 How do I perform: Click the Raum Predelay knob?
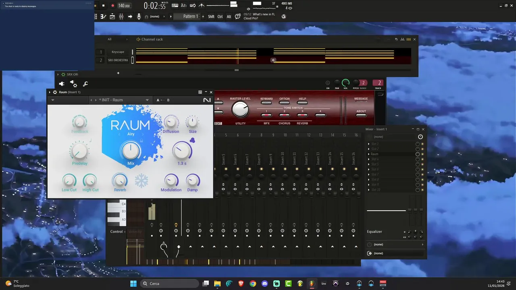[x=79, y=151]
